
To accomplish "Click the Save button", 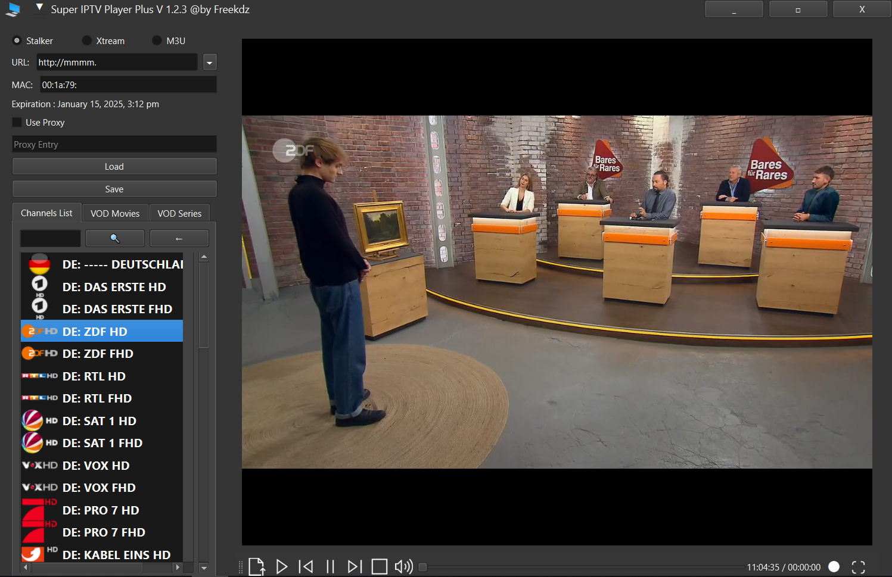I will (114, 189).
